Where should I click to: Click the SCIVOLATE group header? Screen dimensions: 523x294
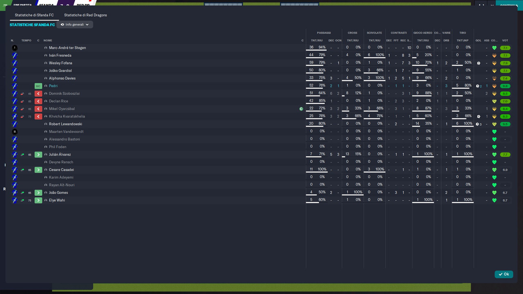point(374,33)
